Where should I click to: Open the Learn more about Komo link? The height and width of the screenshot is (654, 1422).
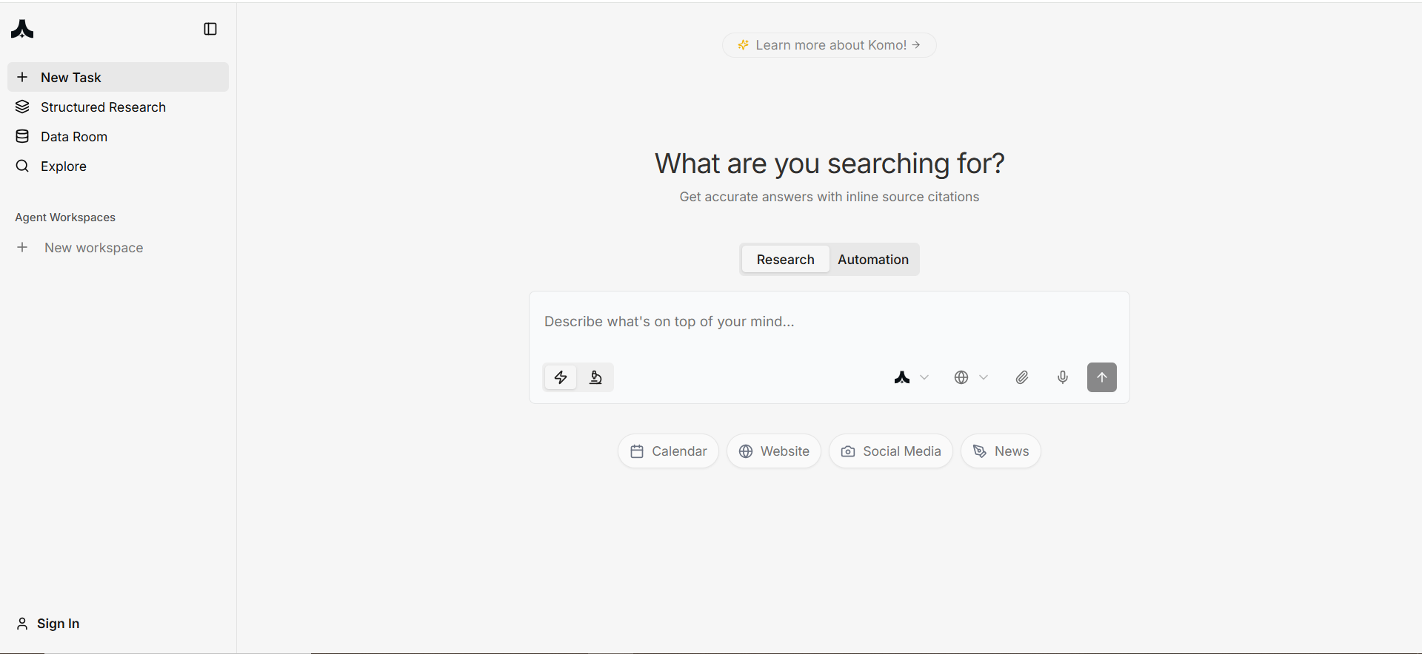(x=829, y=45)
